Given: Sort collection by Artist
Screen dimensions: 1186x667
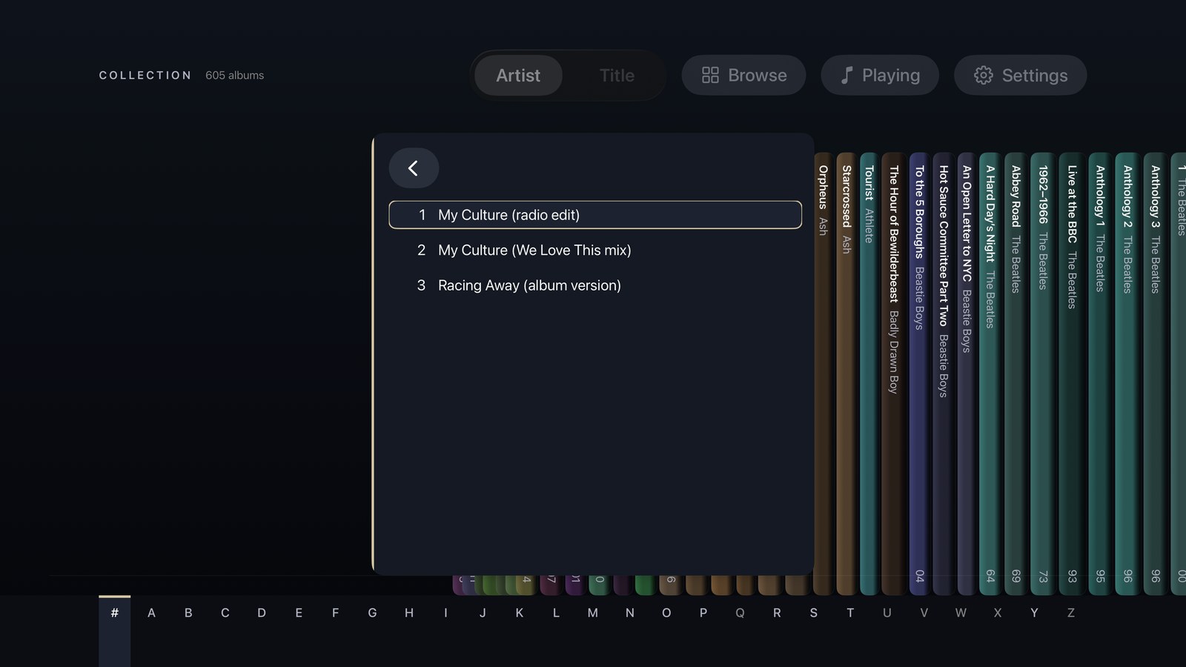Looking at the screenshot, I should (518, 75).
